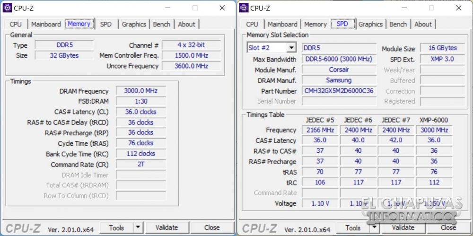The image size is (473, 236).
Task: Click the CPU-Z app icon in right window title bar
Action: pos(244,8)
